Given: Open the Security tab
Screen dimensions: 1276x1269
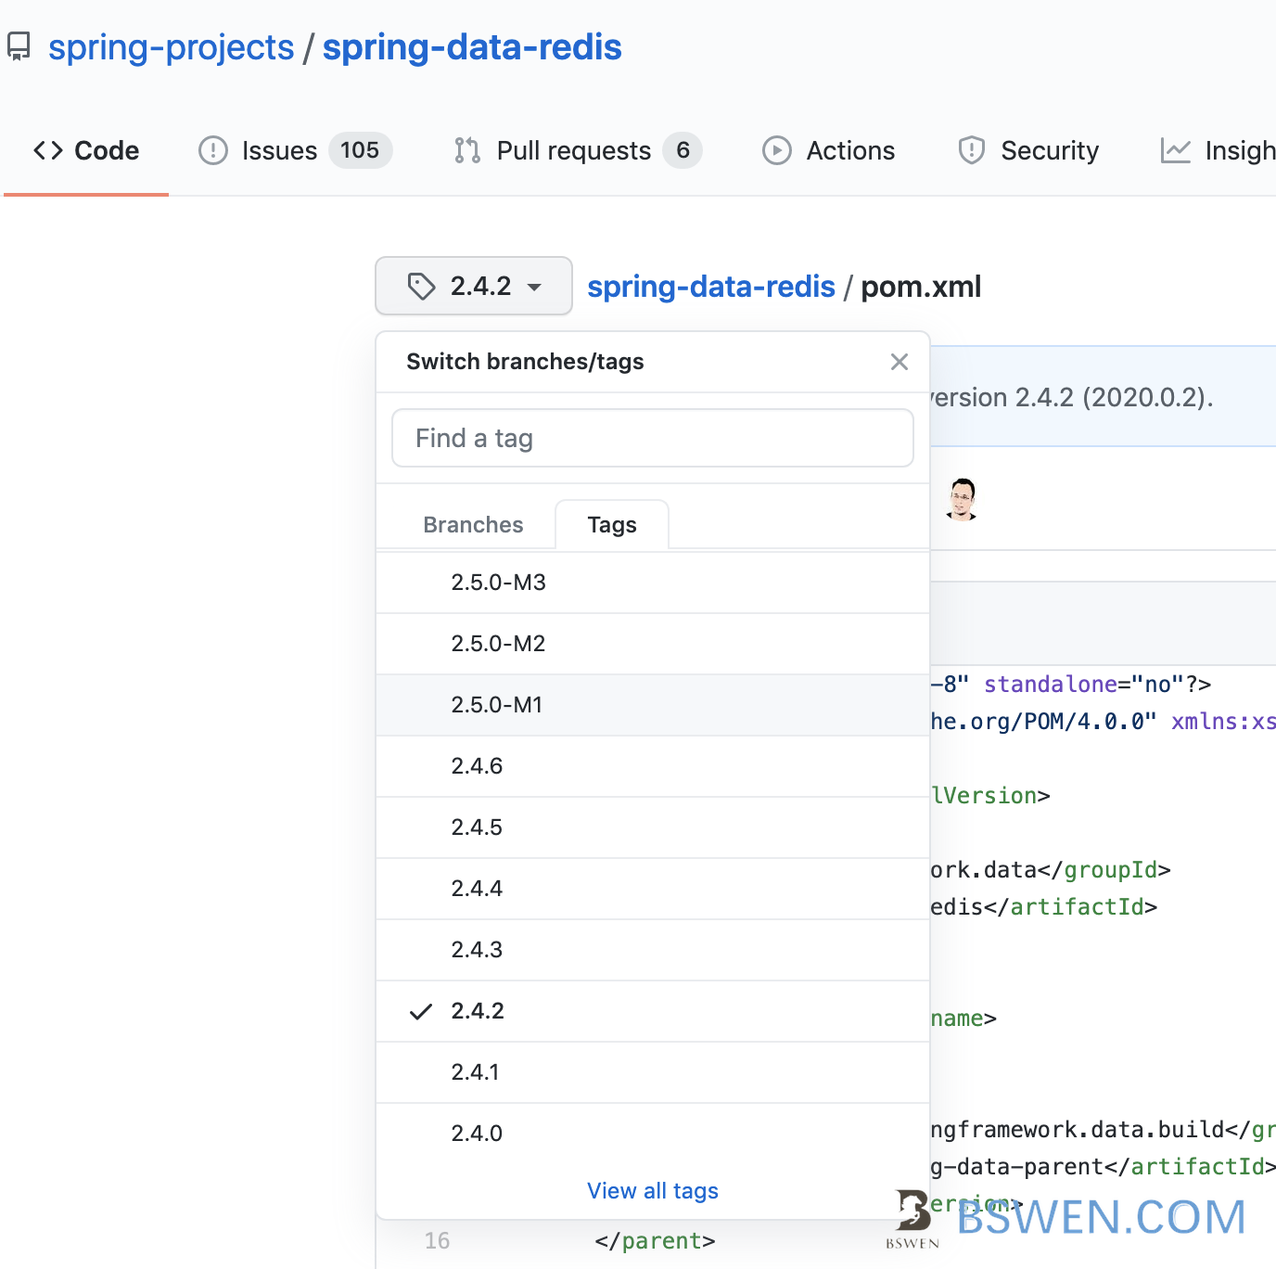Looking at the screenshot, I should [1028, 150].
